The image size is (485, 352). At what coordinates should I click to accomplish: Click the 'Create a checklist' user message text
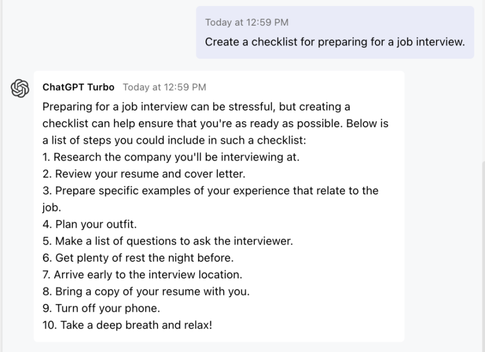335,42
